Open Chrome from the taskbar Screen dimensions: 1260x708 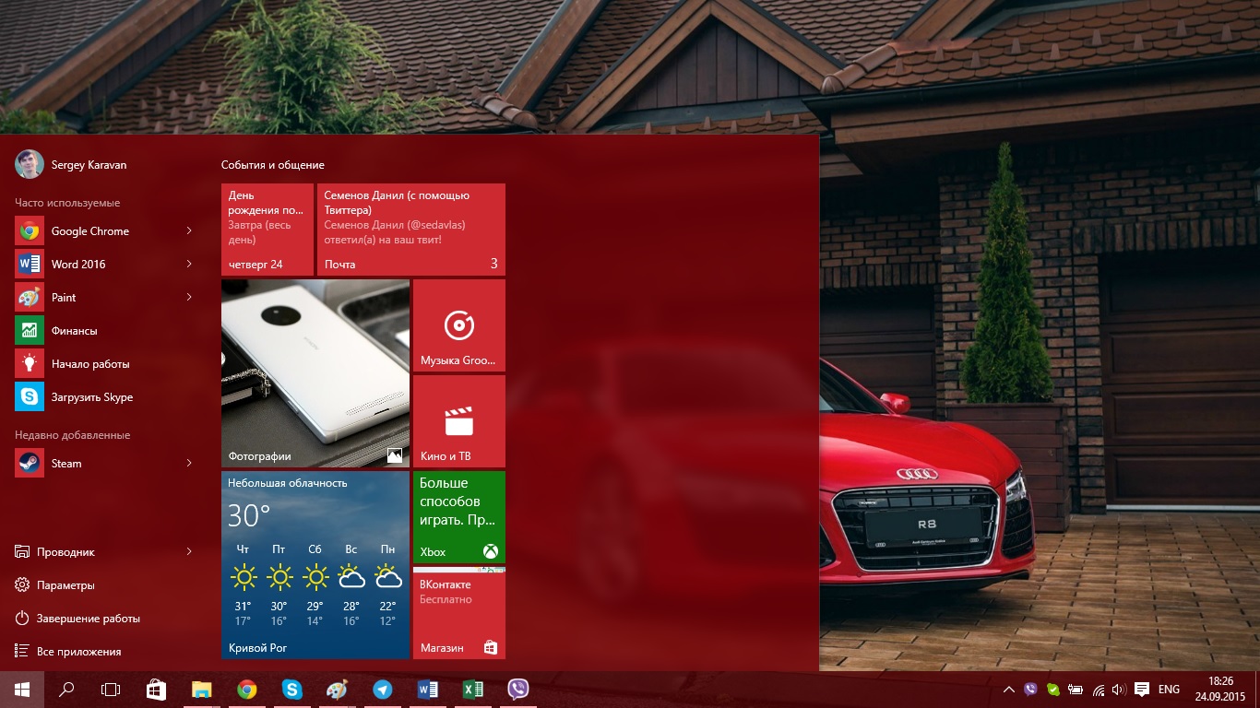[247, 690]
